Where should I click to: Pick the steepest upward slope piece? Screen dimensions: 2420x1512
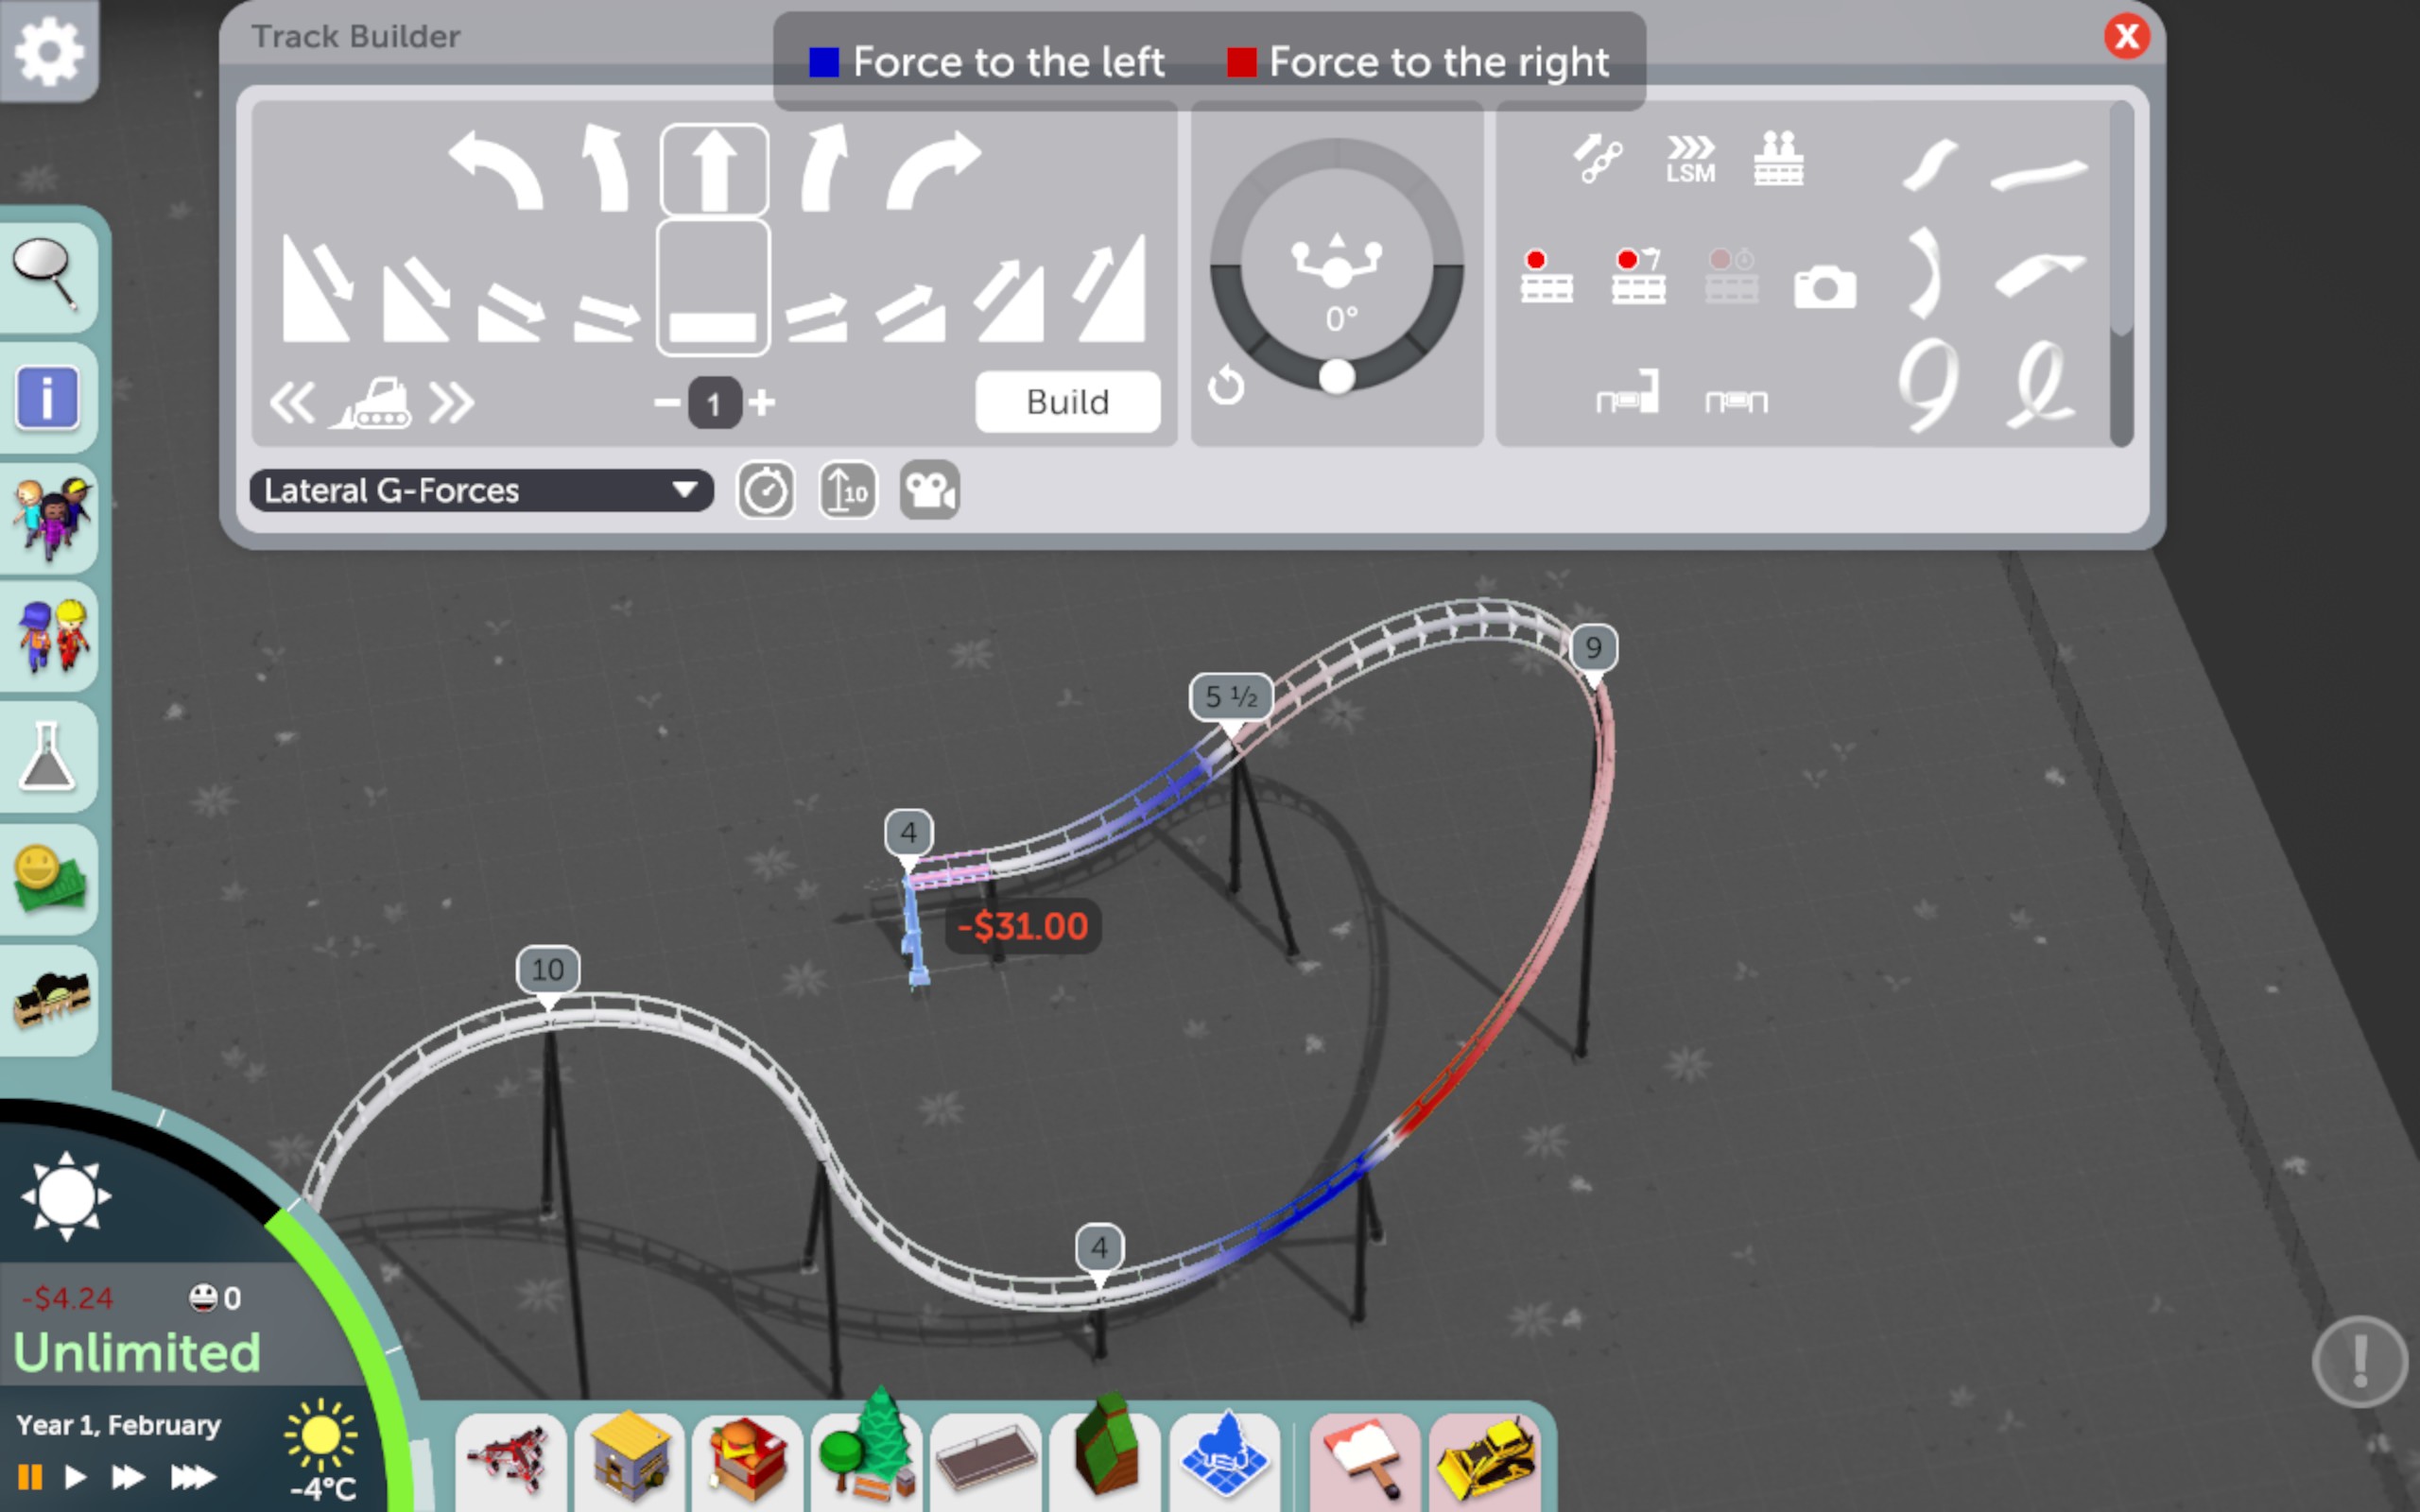[1110, 290]
